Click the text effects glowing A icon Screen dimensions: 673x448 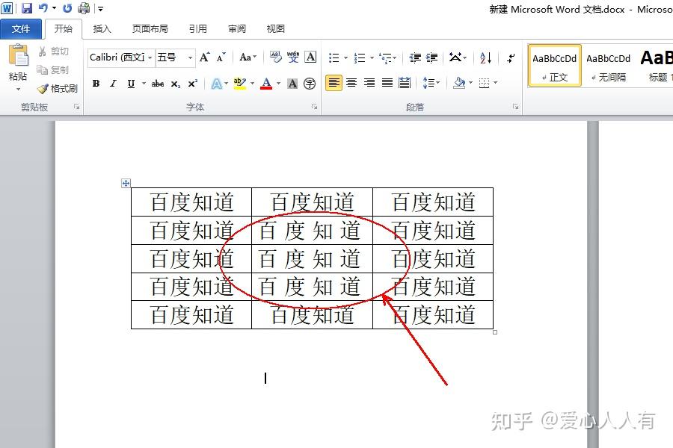pyautogui.click(x=217, y=84)
